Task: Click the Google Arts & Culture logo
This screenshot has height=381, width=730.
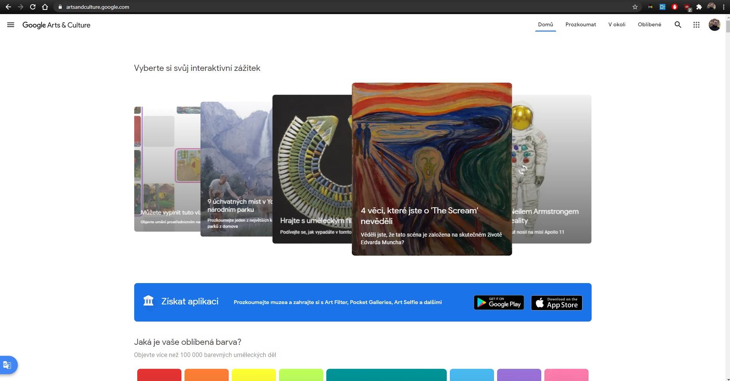Action: (56, 25)
